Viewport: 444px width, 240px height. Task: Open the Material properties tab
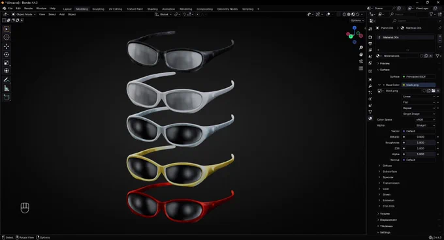tap(370, 119)
